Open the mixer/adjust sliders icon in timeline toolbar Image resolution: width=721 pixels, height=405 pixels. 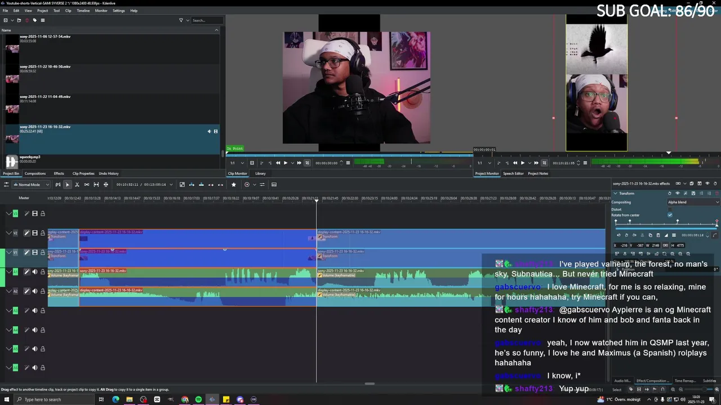[x=262, y=184]
